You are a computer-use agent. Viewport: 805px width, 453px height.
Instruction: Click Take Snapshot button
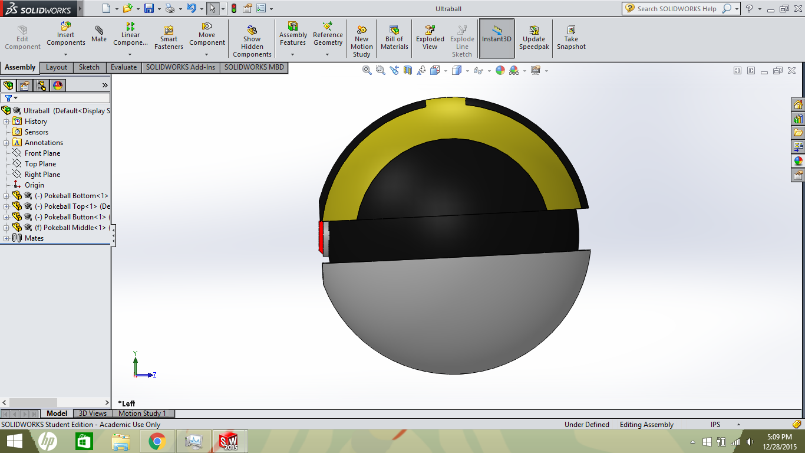click(571, 38)
